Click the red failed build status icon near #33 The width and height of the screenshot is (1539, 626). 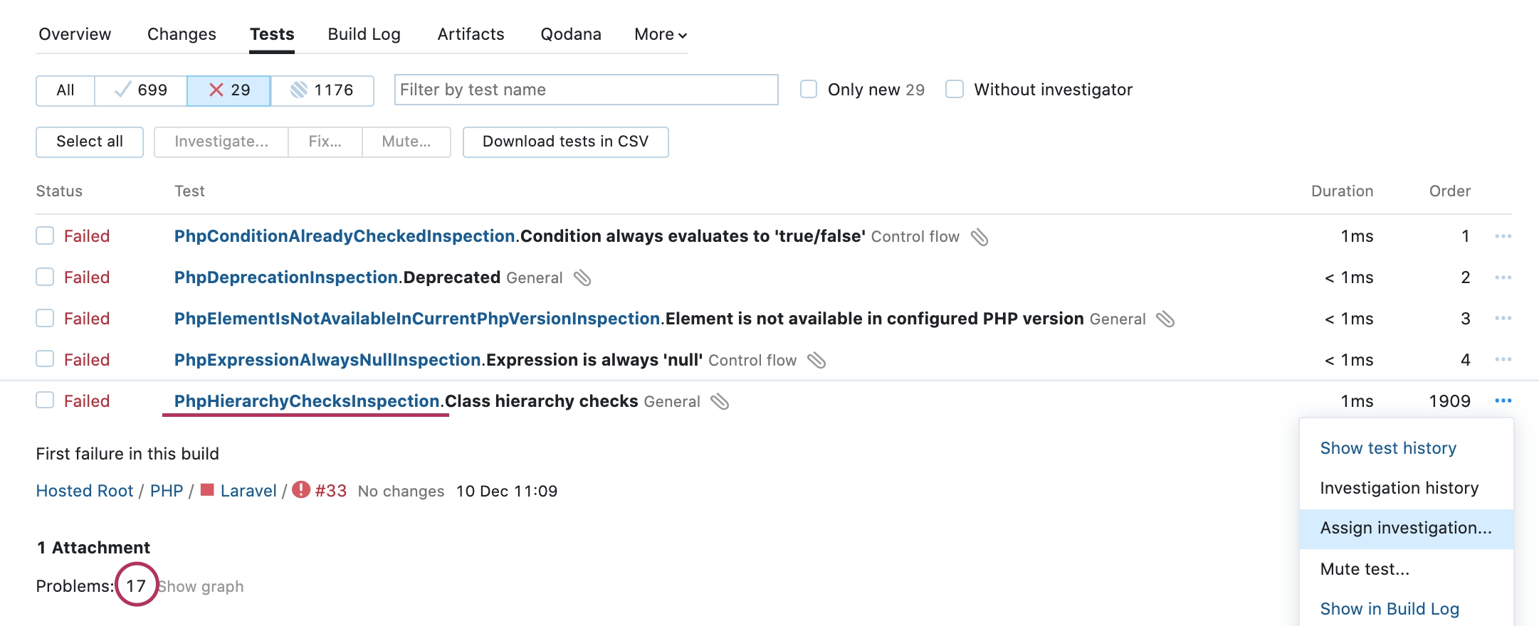point(301,490)
